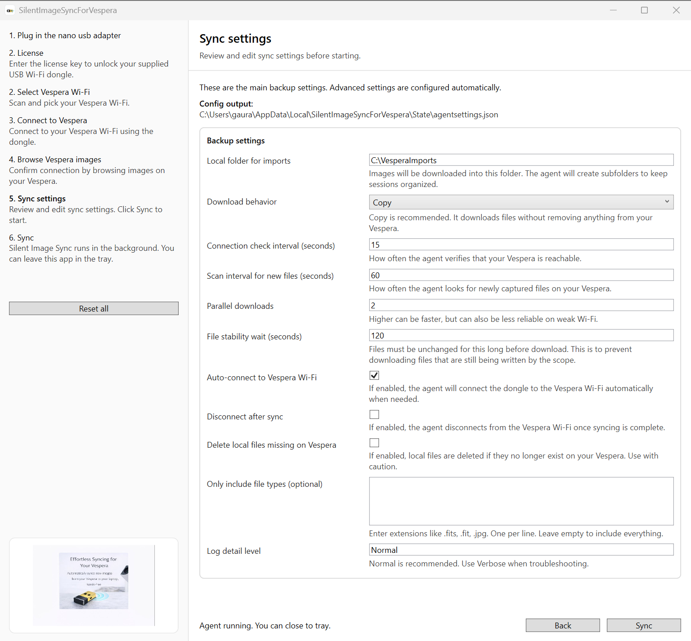
Task: Open the Download behavior Copy dropdown
Action: 521,202
